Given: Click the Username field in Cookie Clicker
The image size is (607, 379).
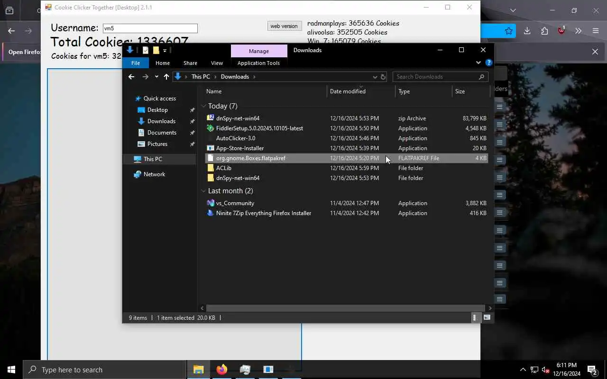Looking at the screenshot, I should pos(150,28).
